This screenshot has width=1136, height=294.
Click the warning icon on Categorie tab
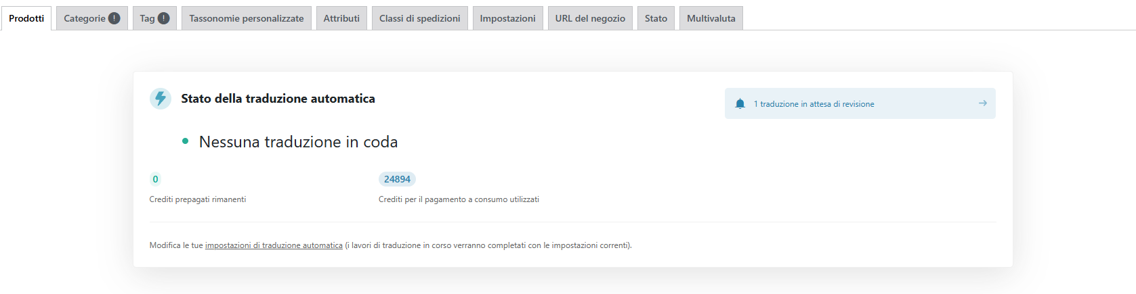pyautogui.click(x=114, y=18)
